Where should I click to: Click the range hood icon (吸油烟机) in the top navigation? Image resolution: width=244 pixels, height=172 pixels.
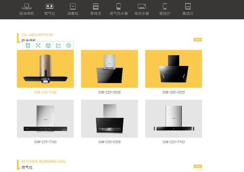[26, 6]
